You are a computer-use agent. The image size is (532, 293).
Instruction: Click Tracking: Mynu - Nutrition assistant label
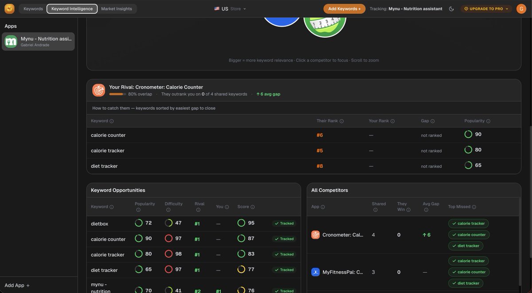click(406, 9)
